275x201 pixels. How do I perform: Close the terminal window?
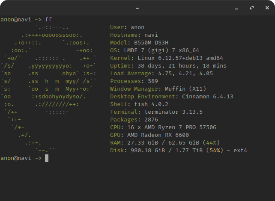pyautogui.click(x=267, y=8)
